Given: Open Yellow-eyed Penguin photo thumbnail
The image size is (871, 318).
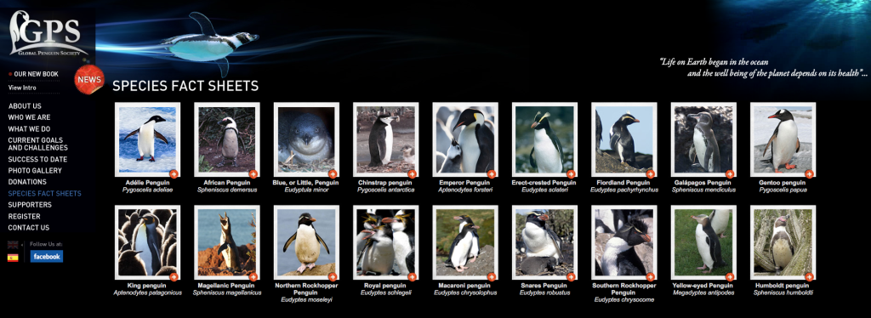Looking at the screenshot, I should tap(703, 242).
